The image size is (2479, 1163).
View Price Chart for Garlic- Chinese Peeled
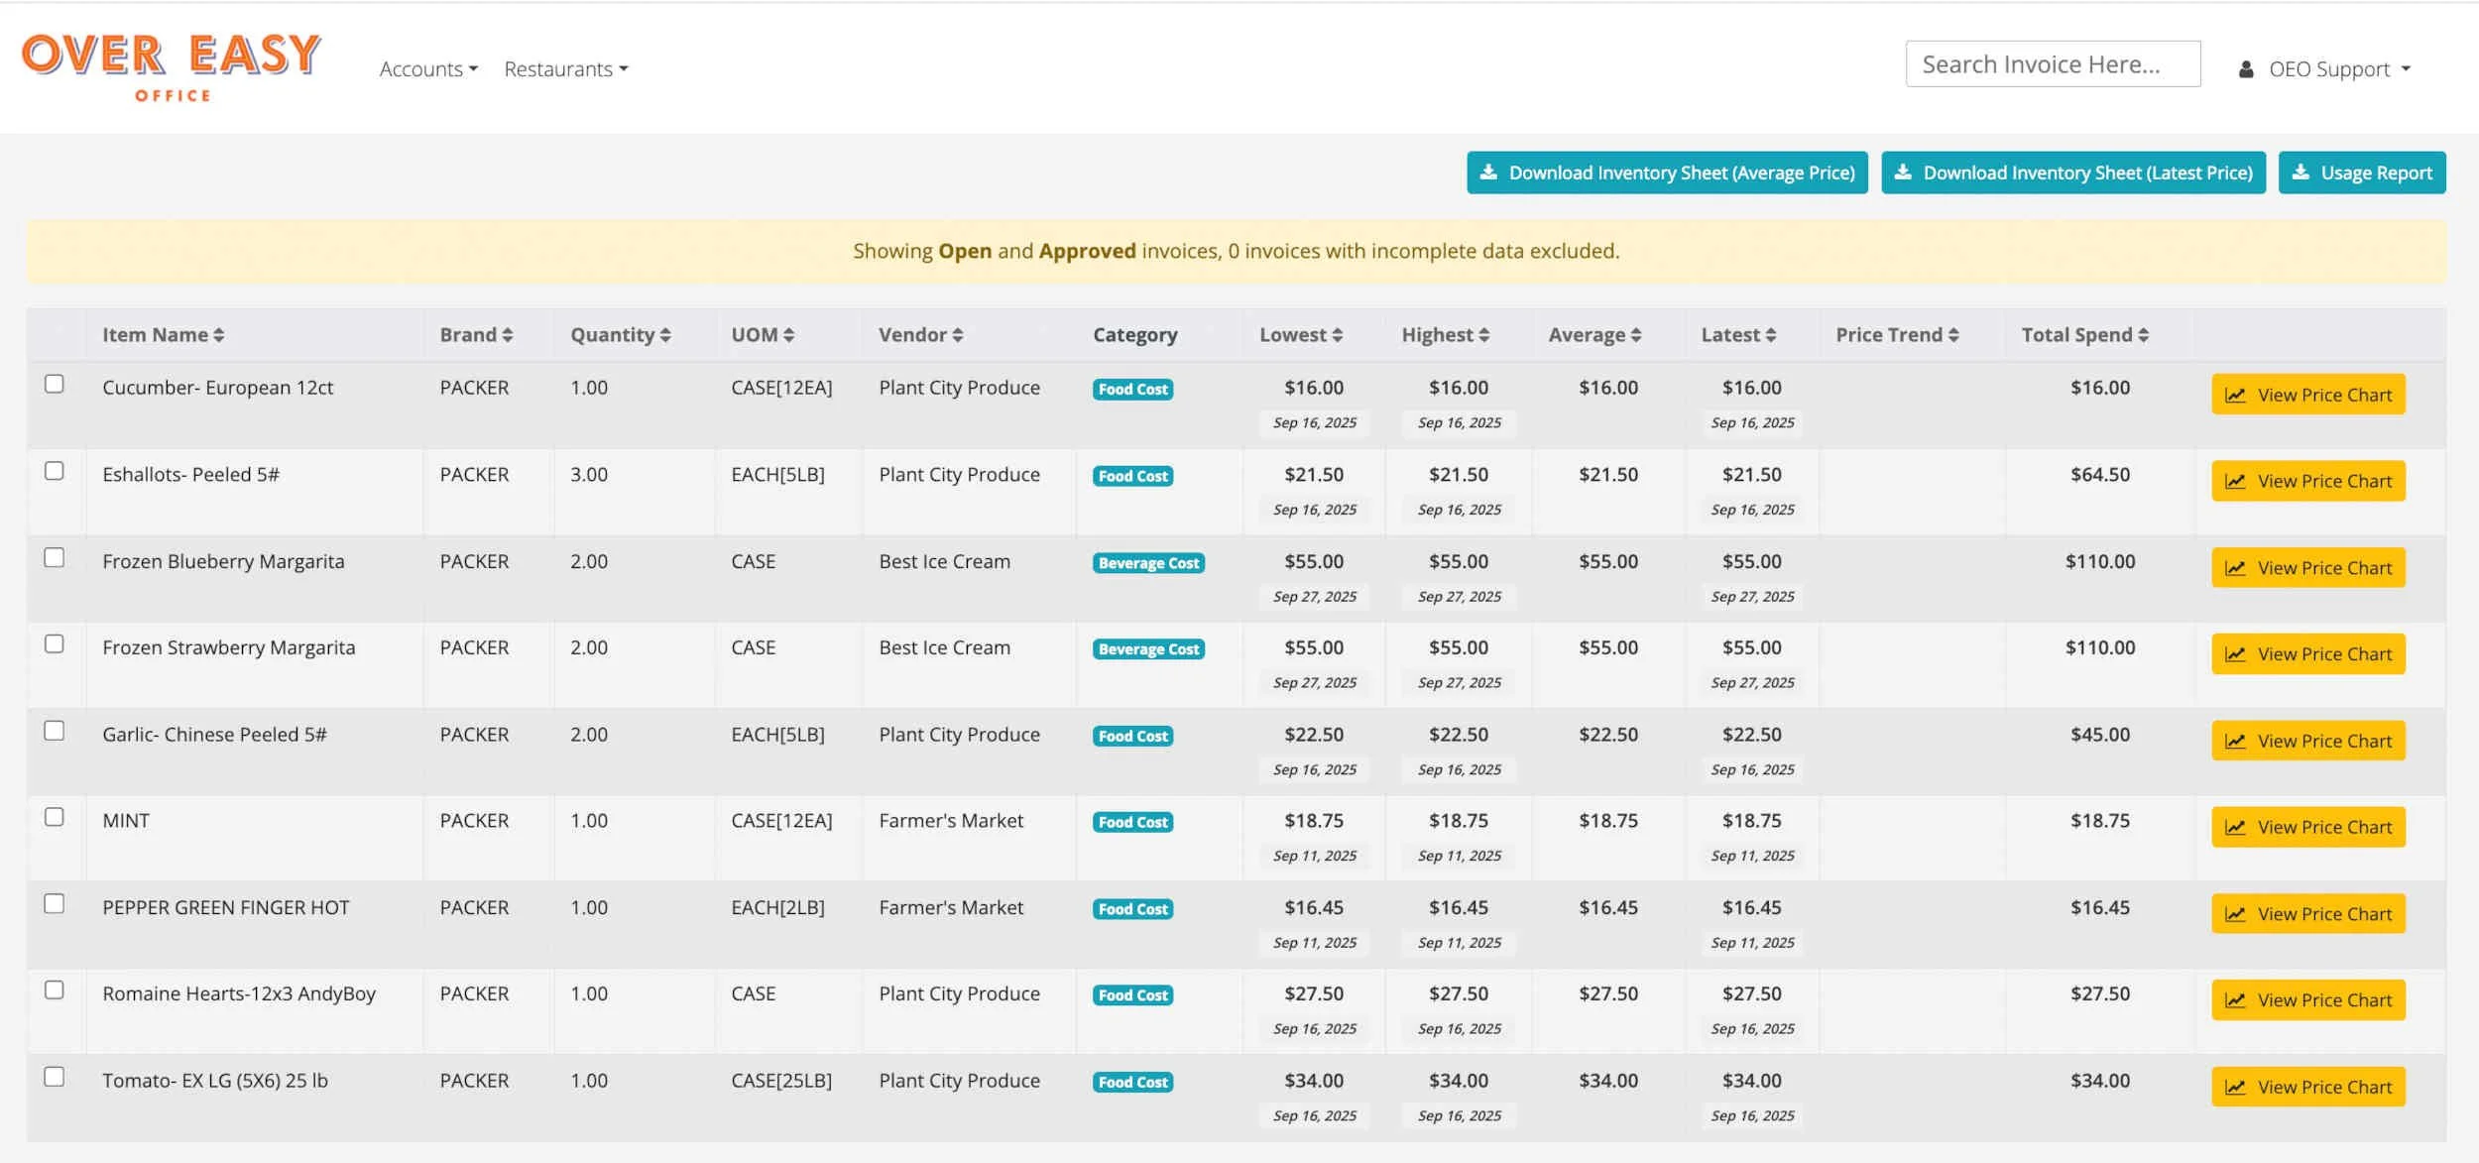click(x=2307, y=741)
